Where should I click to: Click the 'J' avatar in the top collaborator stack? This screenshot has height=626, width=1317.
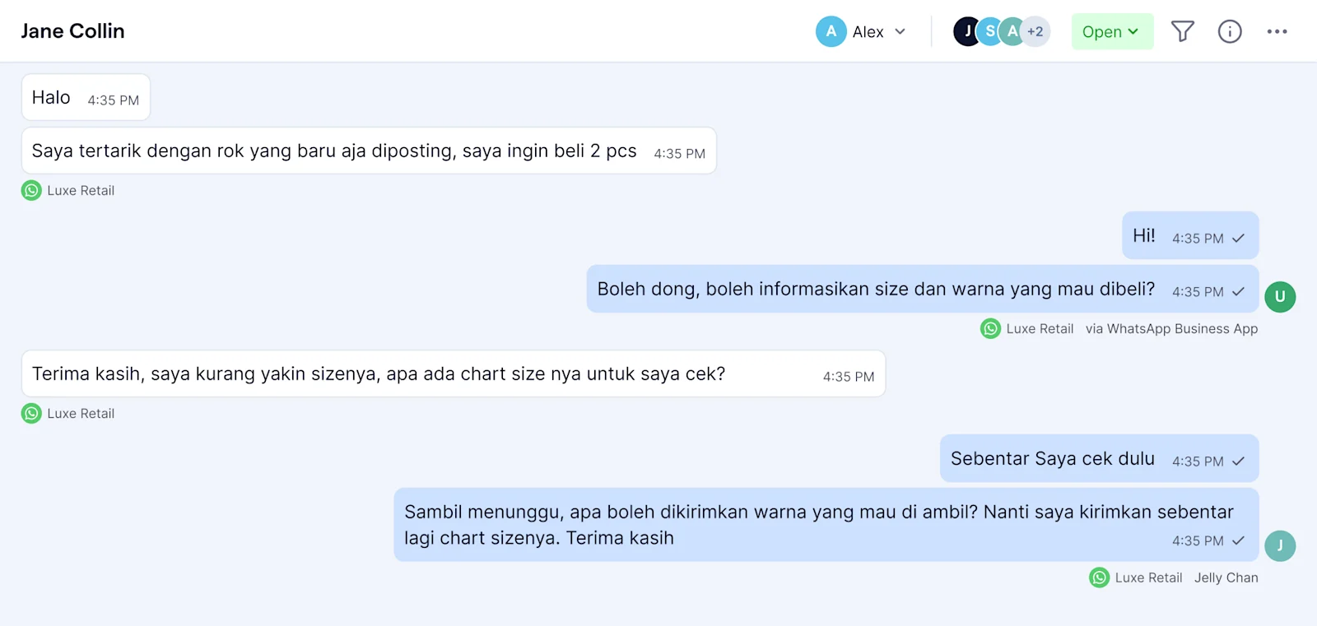(x=967, y=31)
